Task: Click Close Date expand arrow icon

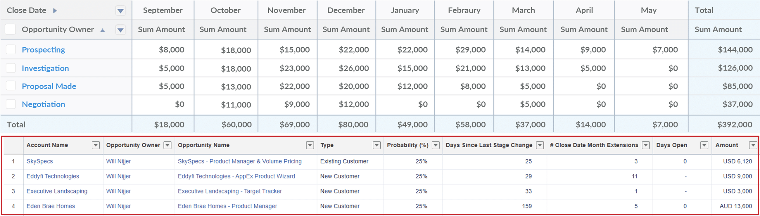Action: 55,11
